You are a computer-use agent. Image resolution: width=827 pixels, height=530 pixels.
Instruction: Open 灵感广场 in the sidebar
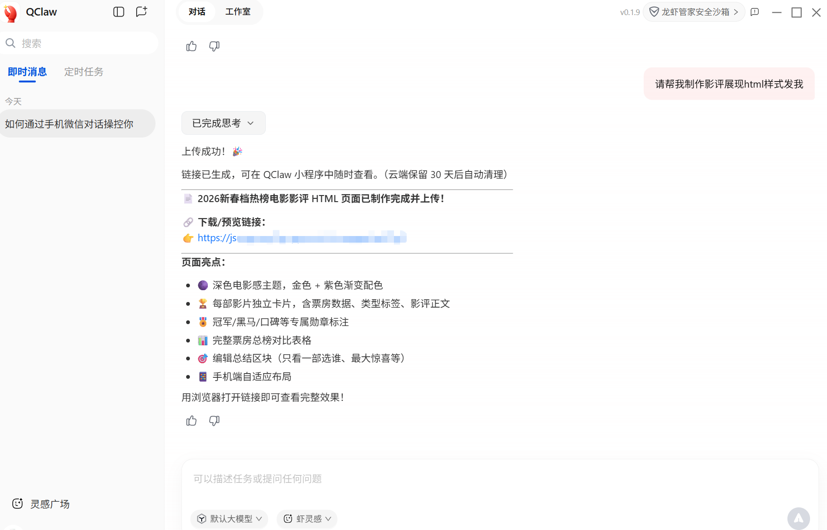click(x=41, y=504)
